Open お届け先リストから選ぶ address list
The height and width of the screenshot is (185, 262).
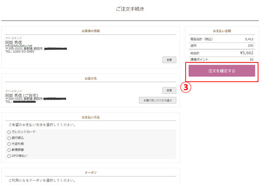pos(157,100)
